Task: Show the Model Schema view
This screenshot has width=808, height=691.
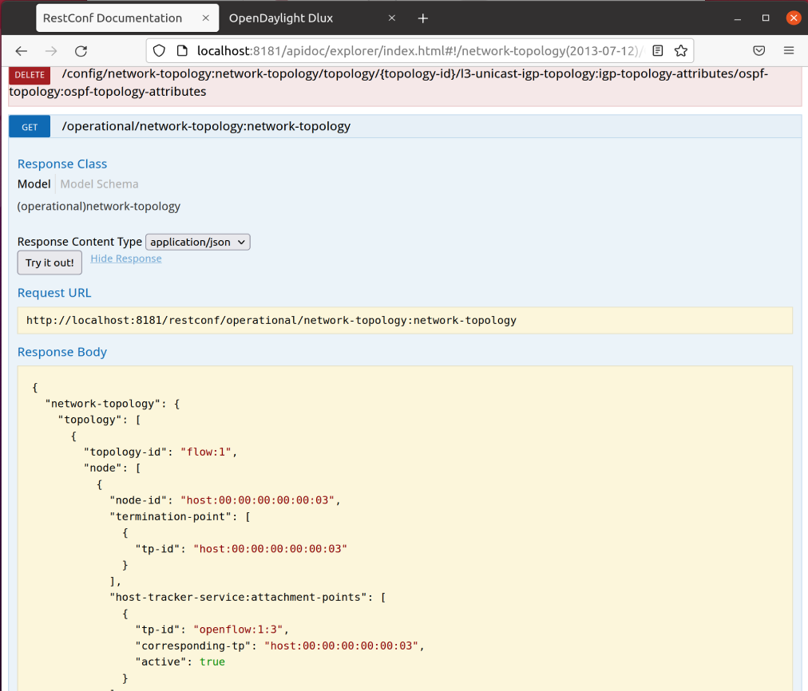Action: click(x=99, y=184)
